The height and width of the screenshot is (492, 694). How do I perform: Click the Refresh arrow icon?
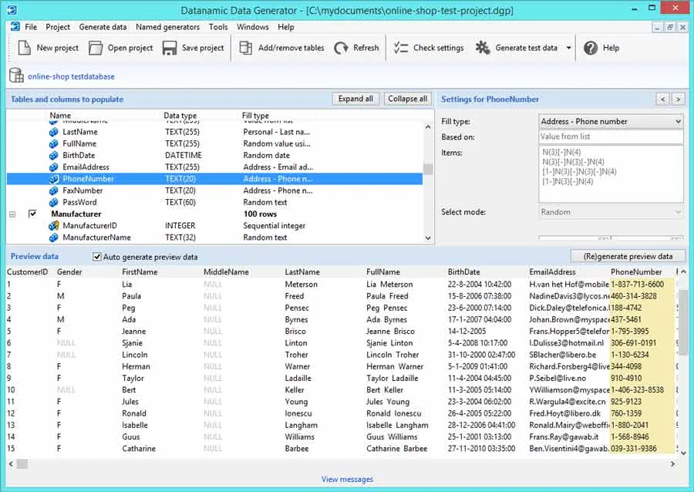(341, 48)
